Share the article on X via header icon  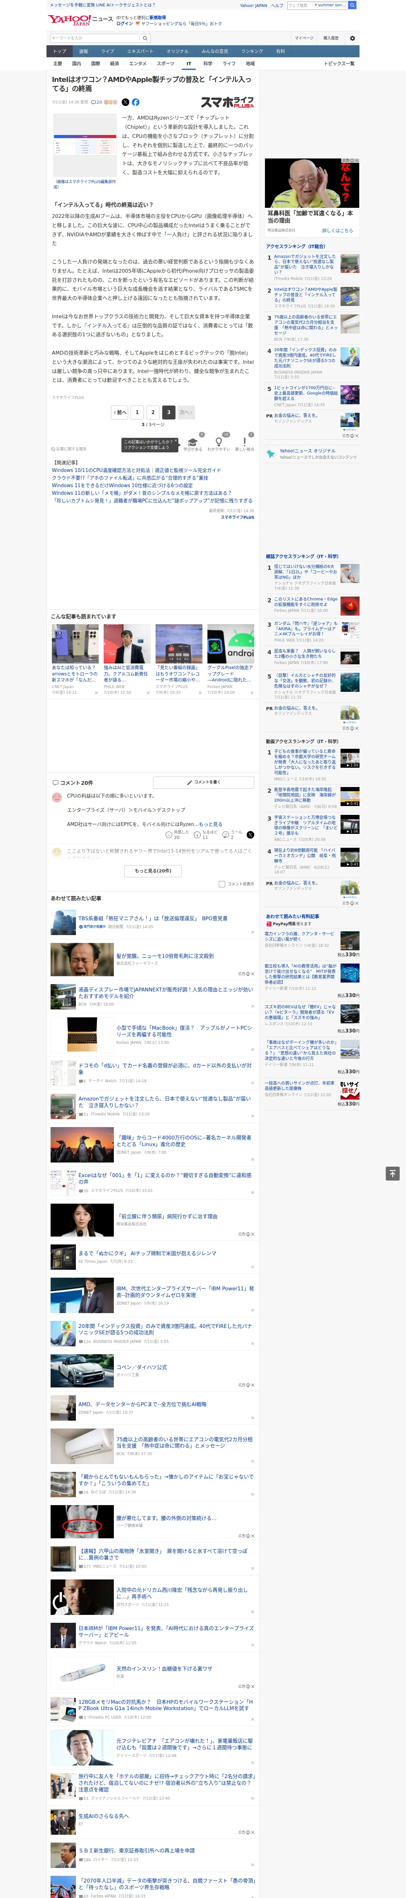[125, 102]
